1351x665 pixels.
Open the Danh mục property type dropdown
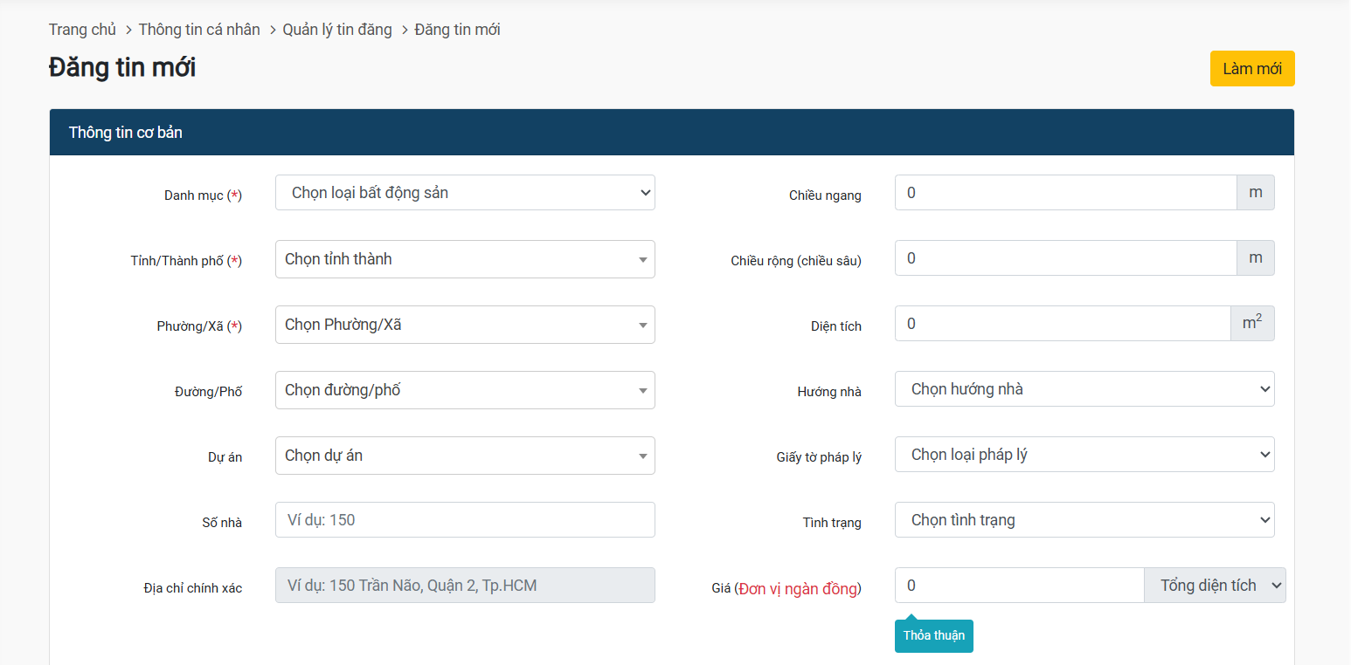click(x=464, y=193)
